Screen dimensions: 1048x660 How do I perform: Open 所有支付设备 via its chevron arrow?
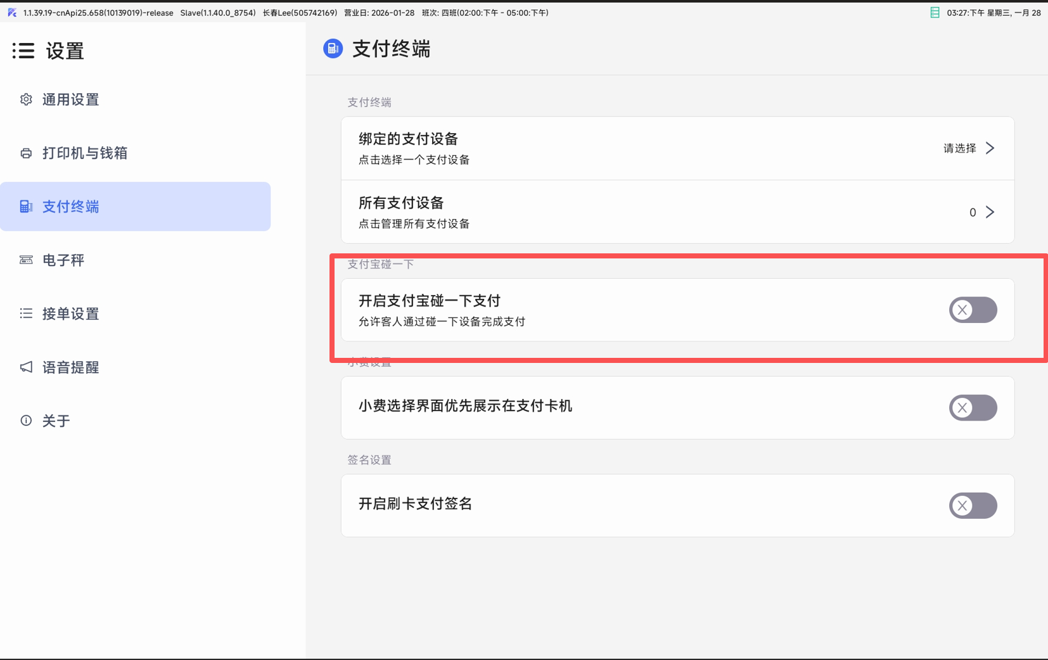point(990,212)
